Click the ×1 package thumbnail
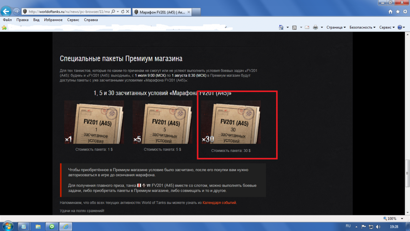410x231 pixels. 94,123
